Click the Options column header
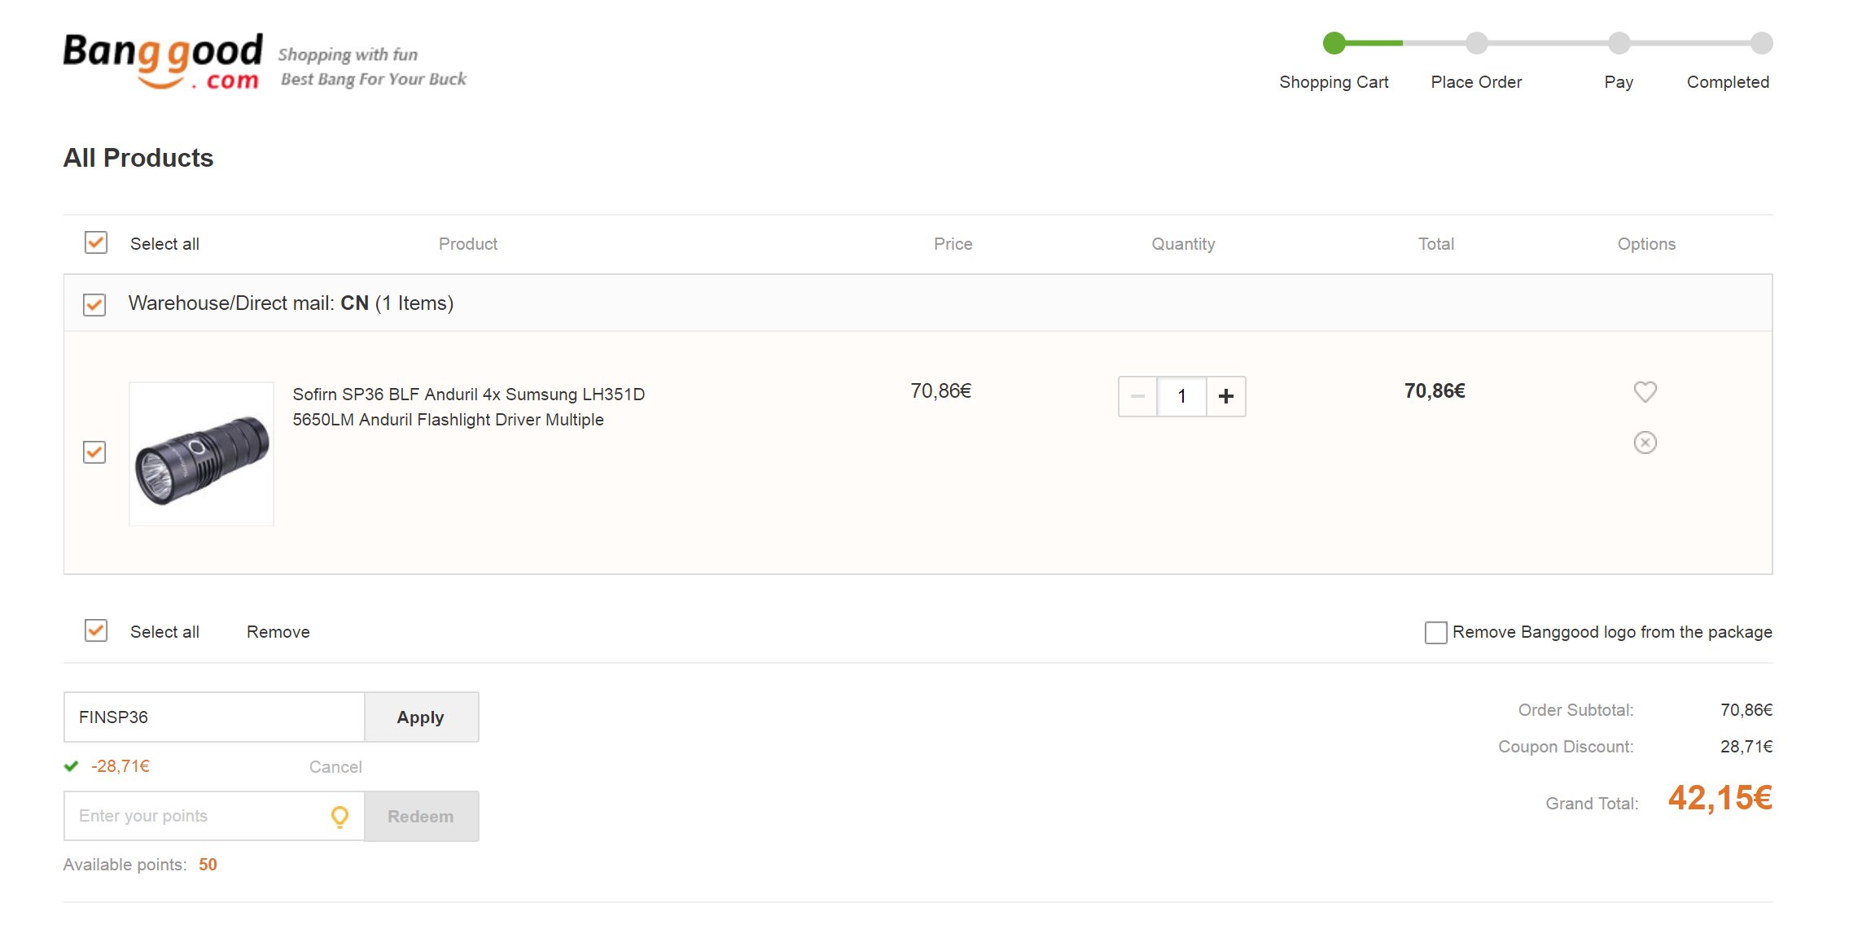This screenshot has width=1871, height=933. coord(1646,244)
